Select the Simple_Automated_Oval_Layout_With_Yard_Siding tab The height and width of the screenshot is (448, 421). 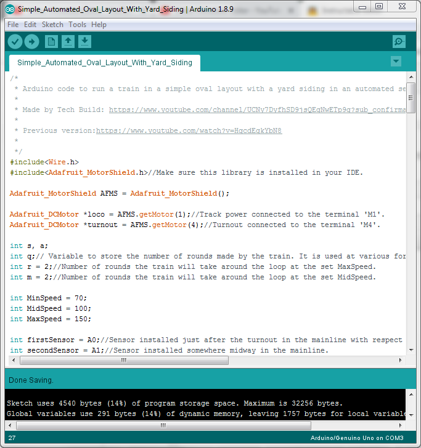(105, 63)
